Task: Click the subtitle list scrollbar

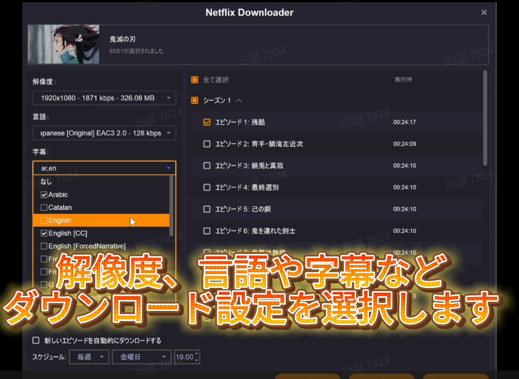Action: [171, 206]
